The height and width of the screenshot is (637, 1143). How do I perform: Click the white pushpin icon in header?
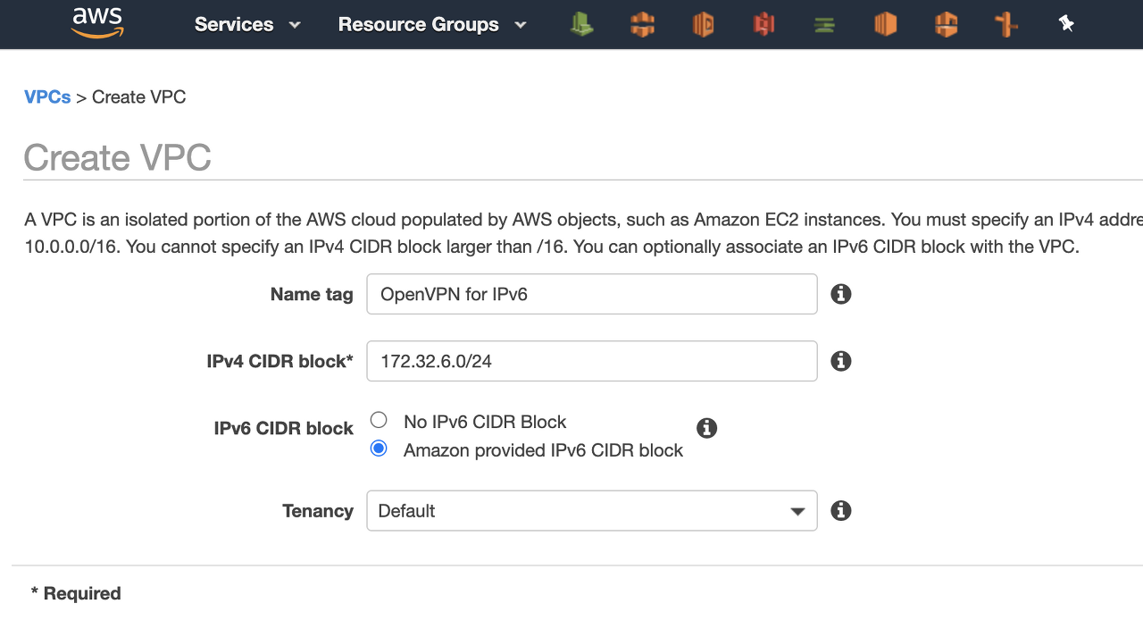[x=1066, y=24]
